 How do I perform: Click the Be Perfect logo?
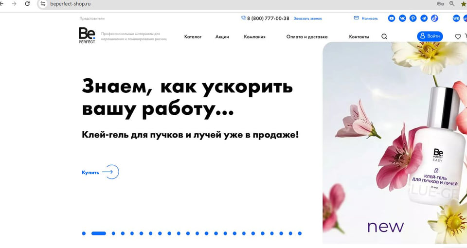pyautogui.click(x=87, y=35)
